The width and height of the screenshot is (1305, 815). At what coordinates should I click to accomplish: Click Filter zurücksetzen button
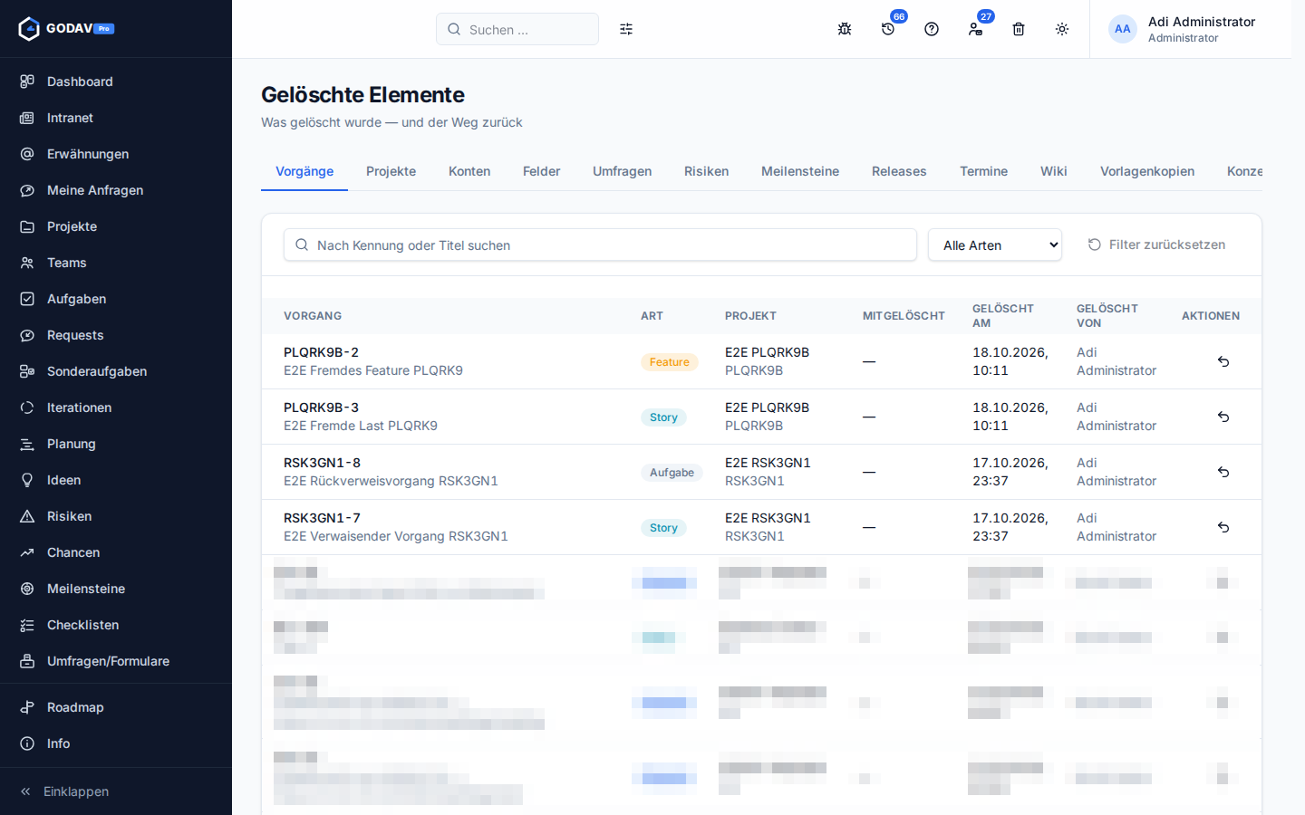[1156, 244]
